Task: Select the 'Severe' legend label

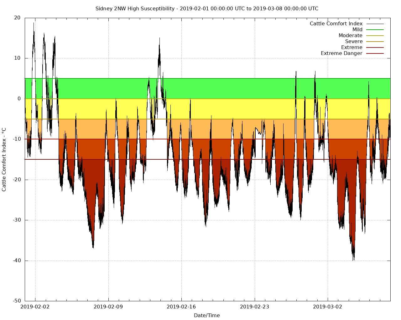Action: (354, 42)
